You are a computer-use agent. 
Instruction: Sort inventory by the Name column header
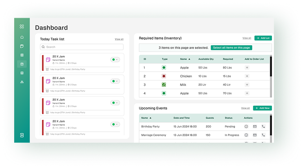point(185,59)
